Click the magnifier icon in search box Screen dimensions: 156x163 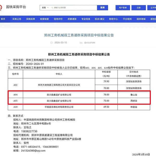click(x=52, y=8)
